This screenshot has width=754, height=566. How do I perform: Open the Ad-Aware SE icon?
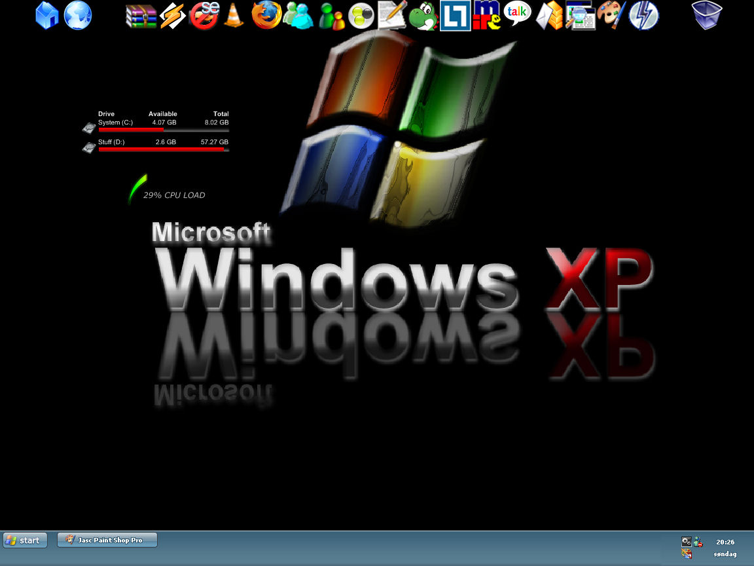[204, 16]
